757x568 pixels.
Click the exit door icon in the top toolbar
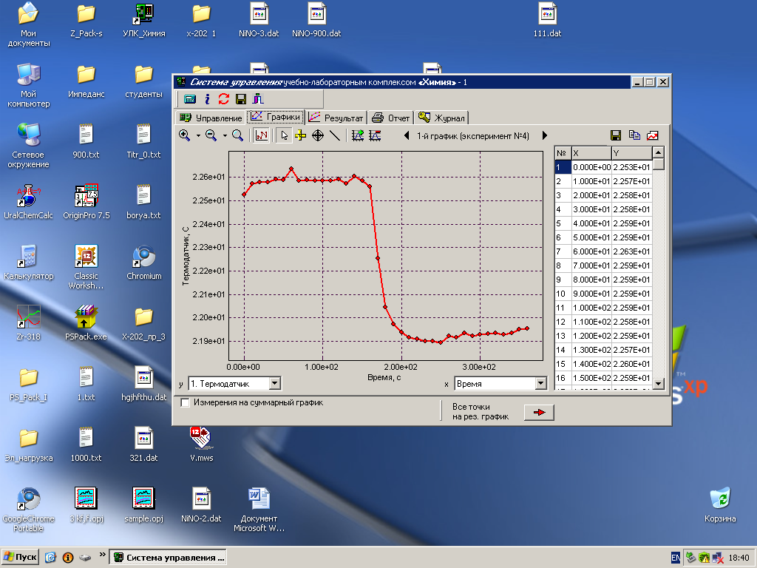(x=258, y=99)
